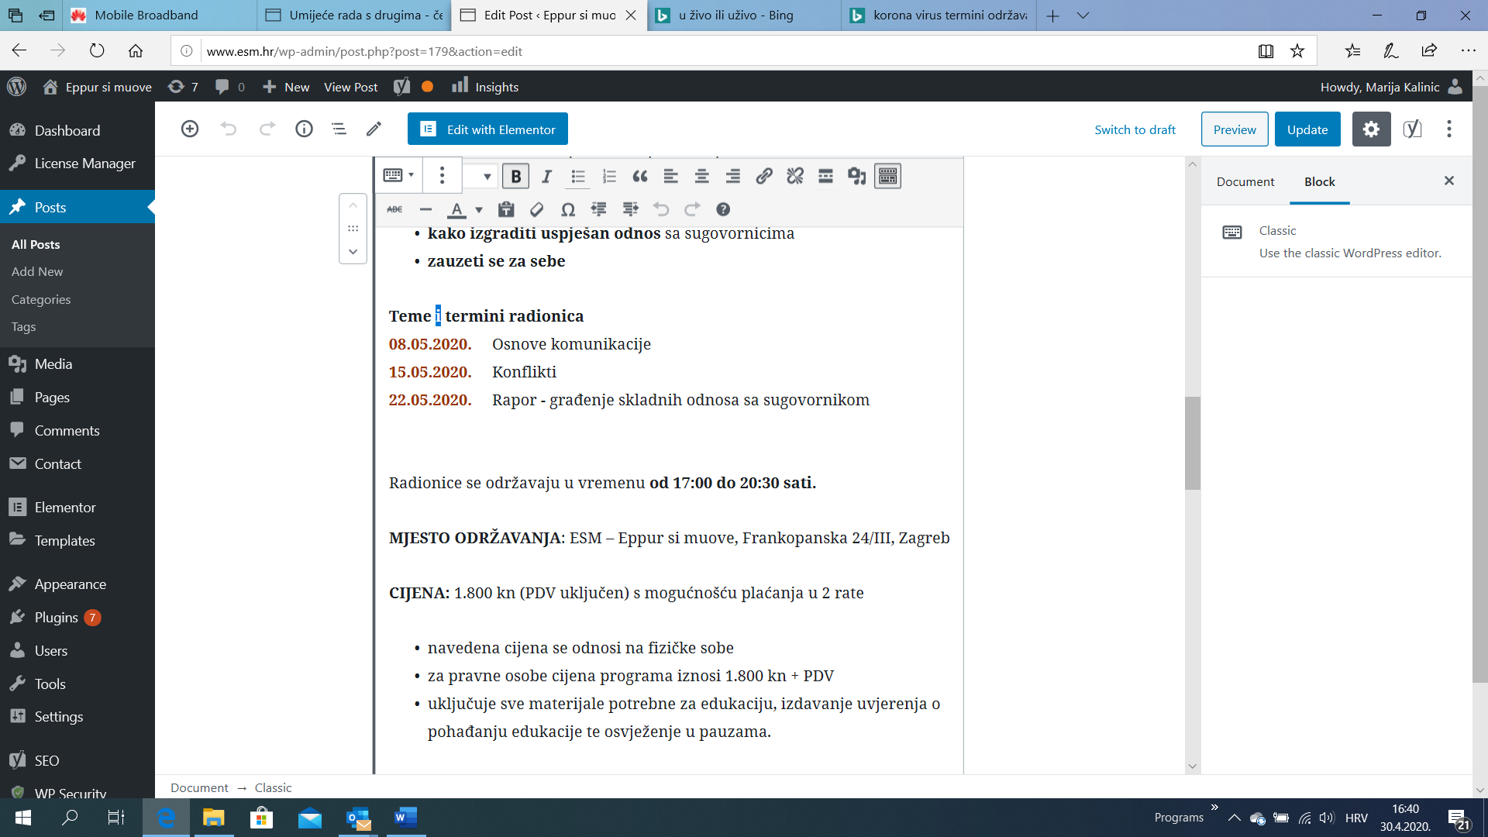The height and width of the screenshot is (837, 1488).
Task: Open content structure info icon
Action: (304, 129)
